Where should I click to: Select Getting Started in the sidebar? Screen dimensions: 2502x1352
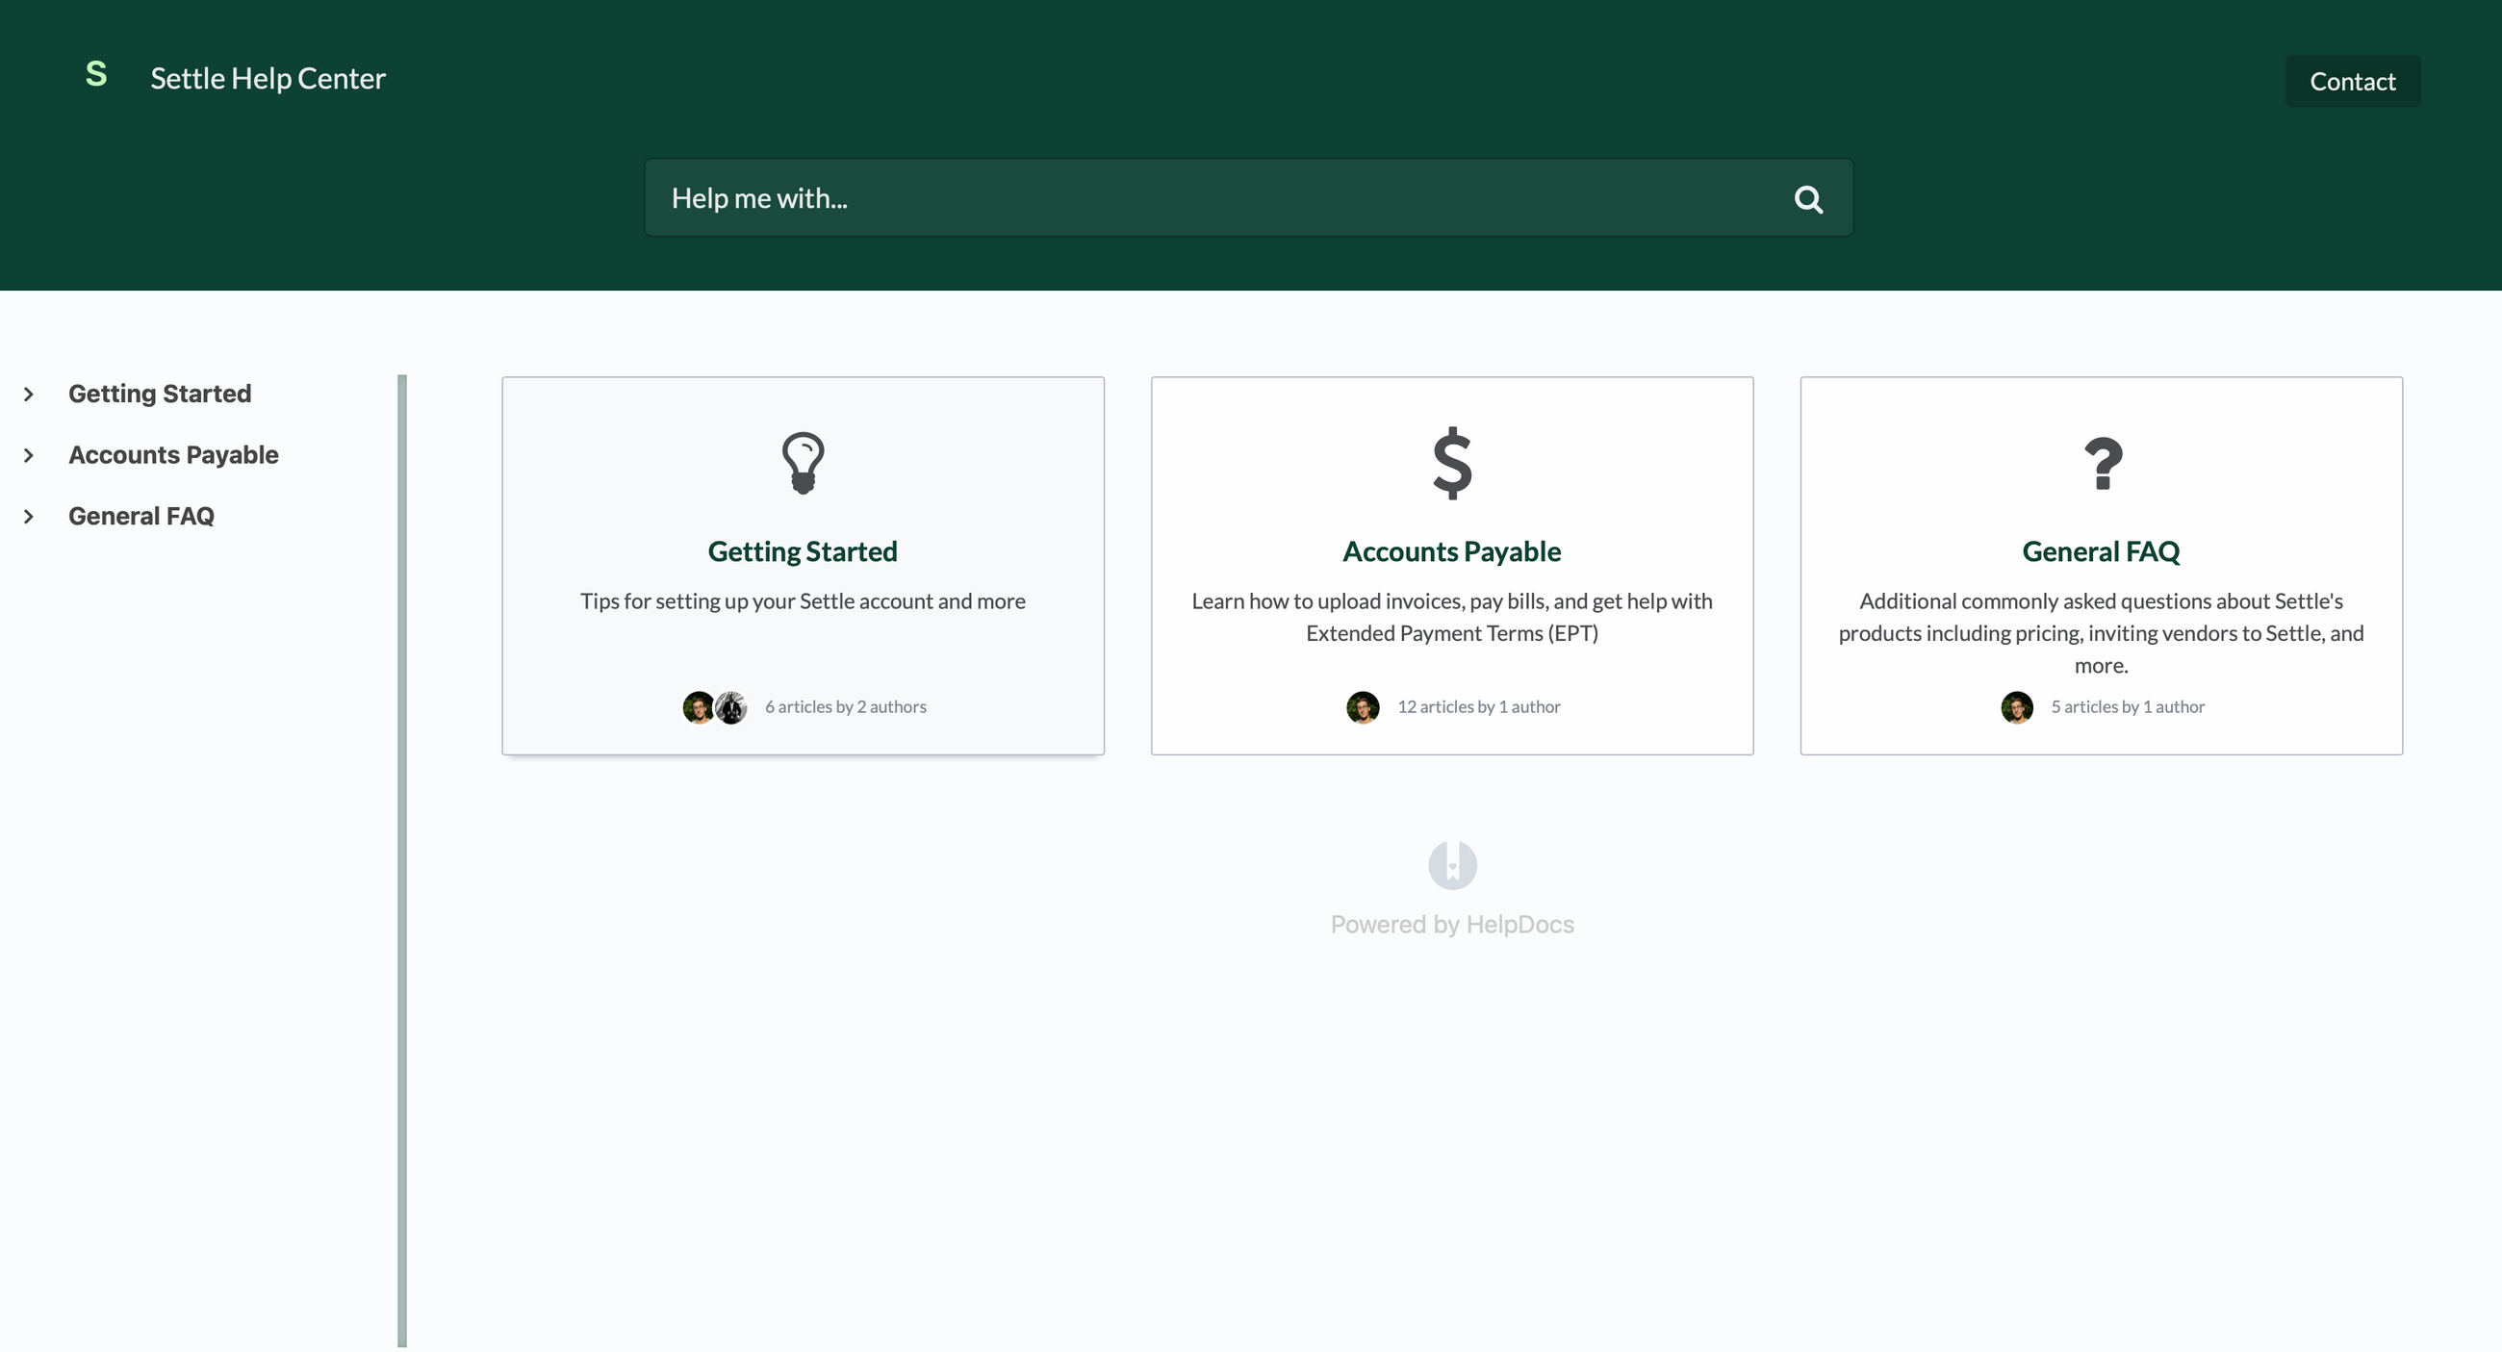tap(160, 394)
